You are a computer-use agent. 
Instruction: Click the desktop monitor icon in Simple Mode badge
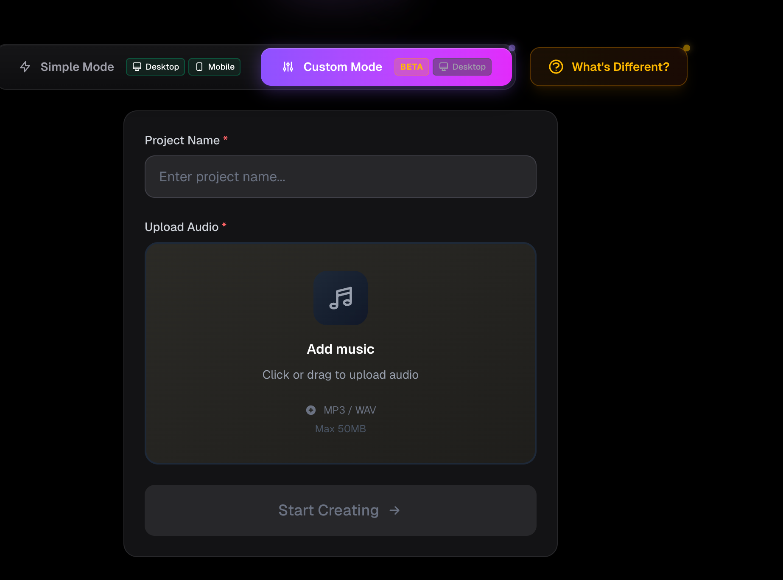point(137,67)
